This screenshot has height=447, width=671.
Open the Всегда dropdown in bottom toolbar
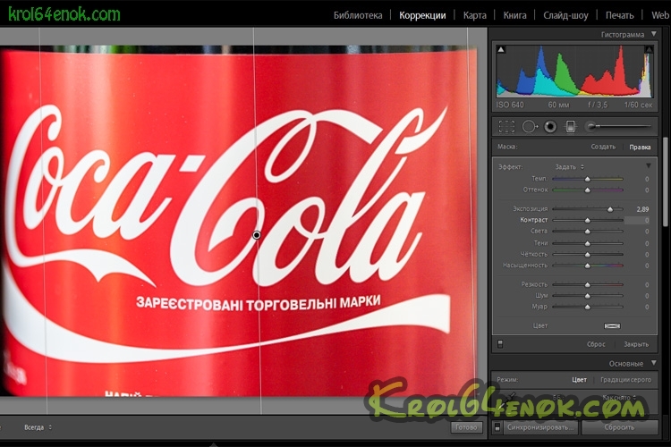click(38, 427)
